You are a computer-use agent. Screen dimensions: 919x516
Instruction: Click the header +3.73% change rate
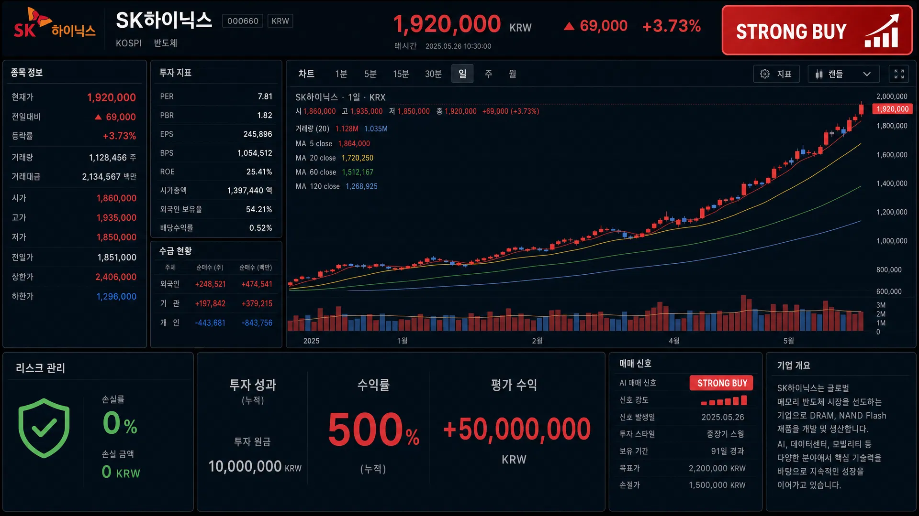(x=672, y=26)
